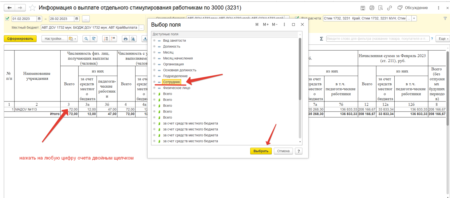Select Физическое лицо in available fields
The height and width of the screenshot is (198, 450).
pyautogui.click(x=176, y=88)
